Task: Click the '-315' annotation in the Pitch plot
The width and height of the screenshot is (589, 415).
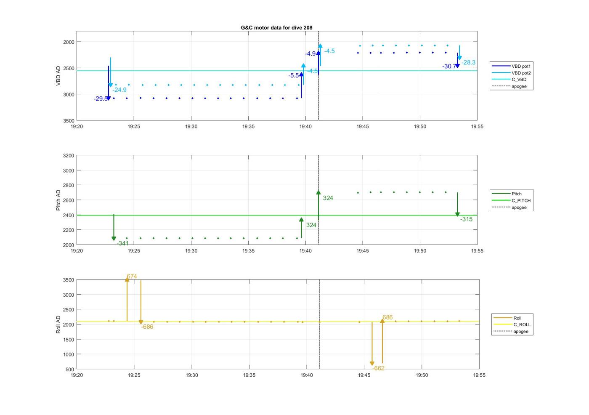Action: coord(466,219)
